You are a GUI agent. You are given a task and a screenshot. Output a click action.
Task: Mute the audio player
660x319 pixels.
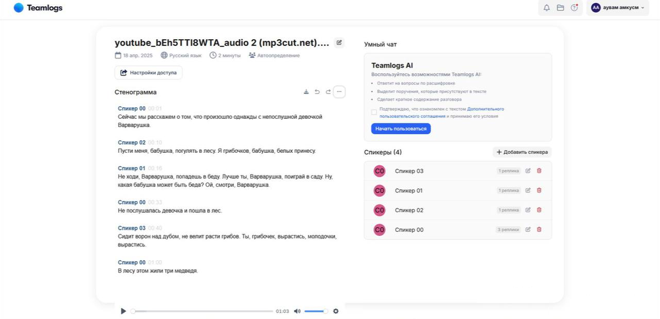pyautogui.click(x=297, y=311)
